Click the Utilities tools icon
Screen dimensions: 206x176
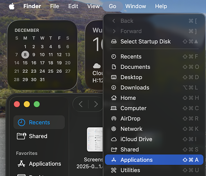pos(114,170)
